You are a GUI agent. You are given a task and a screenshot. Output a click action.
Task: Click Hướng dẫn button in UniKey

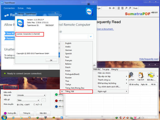coord(10,113)
